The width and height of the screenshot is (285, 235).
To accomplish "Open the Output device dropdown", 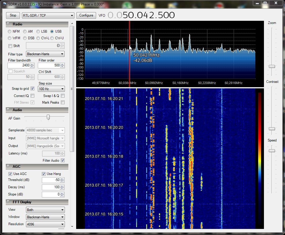I will pyautogui.click(x=45, y=146).
